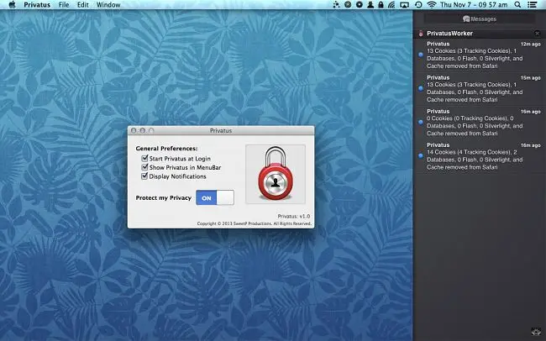
Task: Open the Window menu
Action: [108, 4]
